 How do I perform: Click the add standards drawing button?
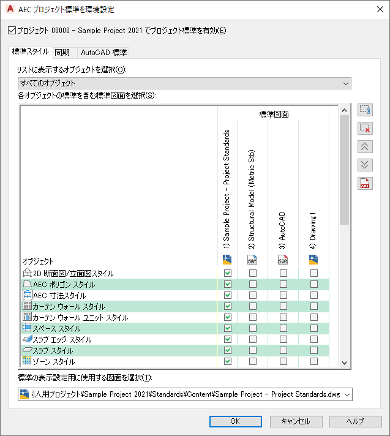(366, 111)
